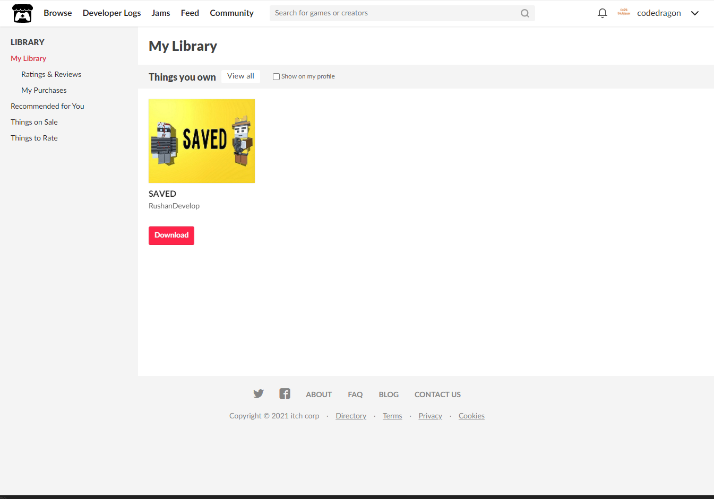Open the codedragon avatar image
This screenshot has height=499, width=714.
tap(624, 13)
